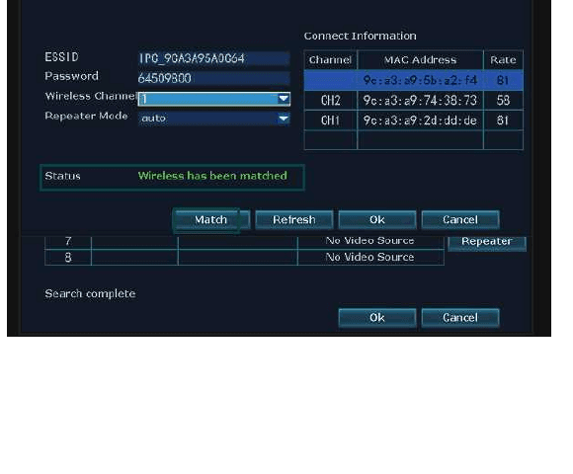Click Ok in the wireless dialog
The height and width of the screenshot is (474, 573).
(x=377, y=220)
